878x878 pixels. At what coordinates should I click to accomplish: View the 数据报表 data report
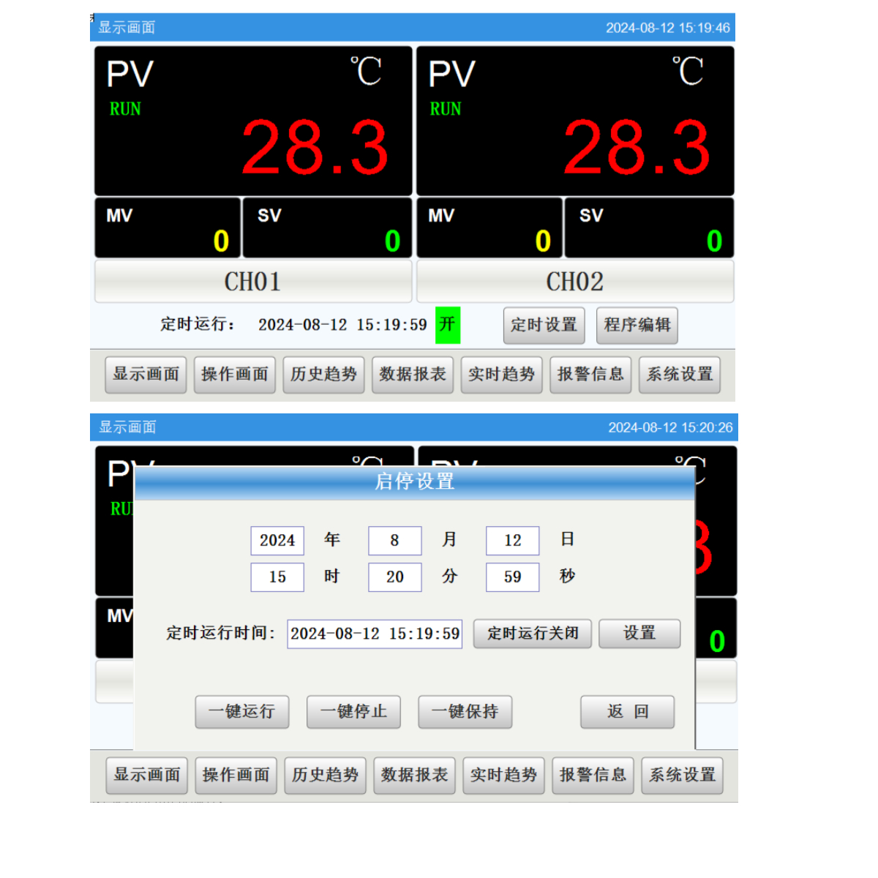click(x=413, y=375)
